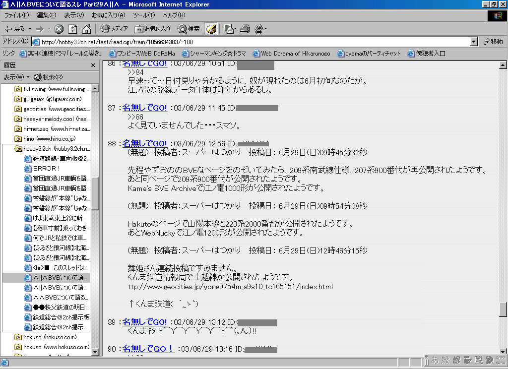
Task: Open the ツール menu
Action: coord(143,15)
